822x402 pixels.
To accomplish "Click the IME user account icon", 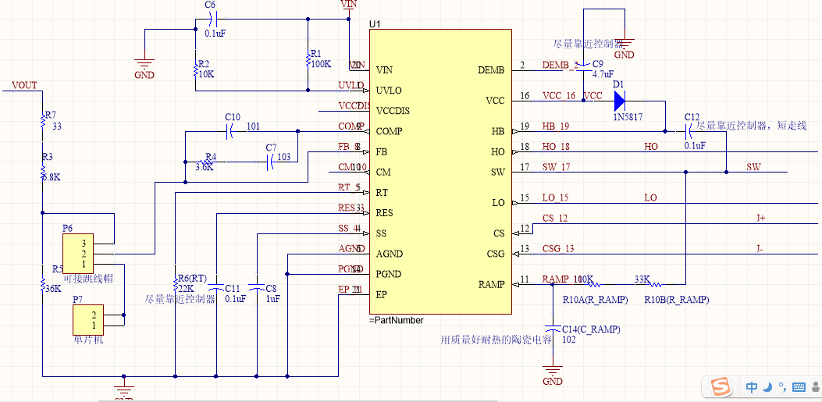I will coord(816,388).
